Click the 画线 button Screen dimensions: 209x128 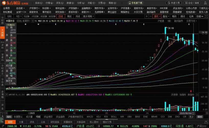click(183, 16)
